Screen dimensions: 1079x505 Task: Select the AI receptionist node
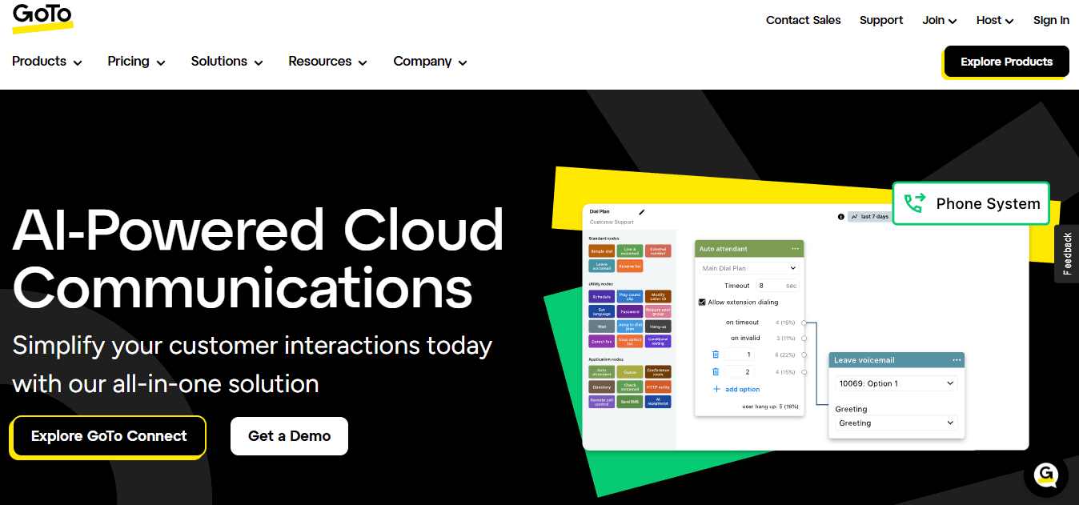tap(658, 401)
